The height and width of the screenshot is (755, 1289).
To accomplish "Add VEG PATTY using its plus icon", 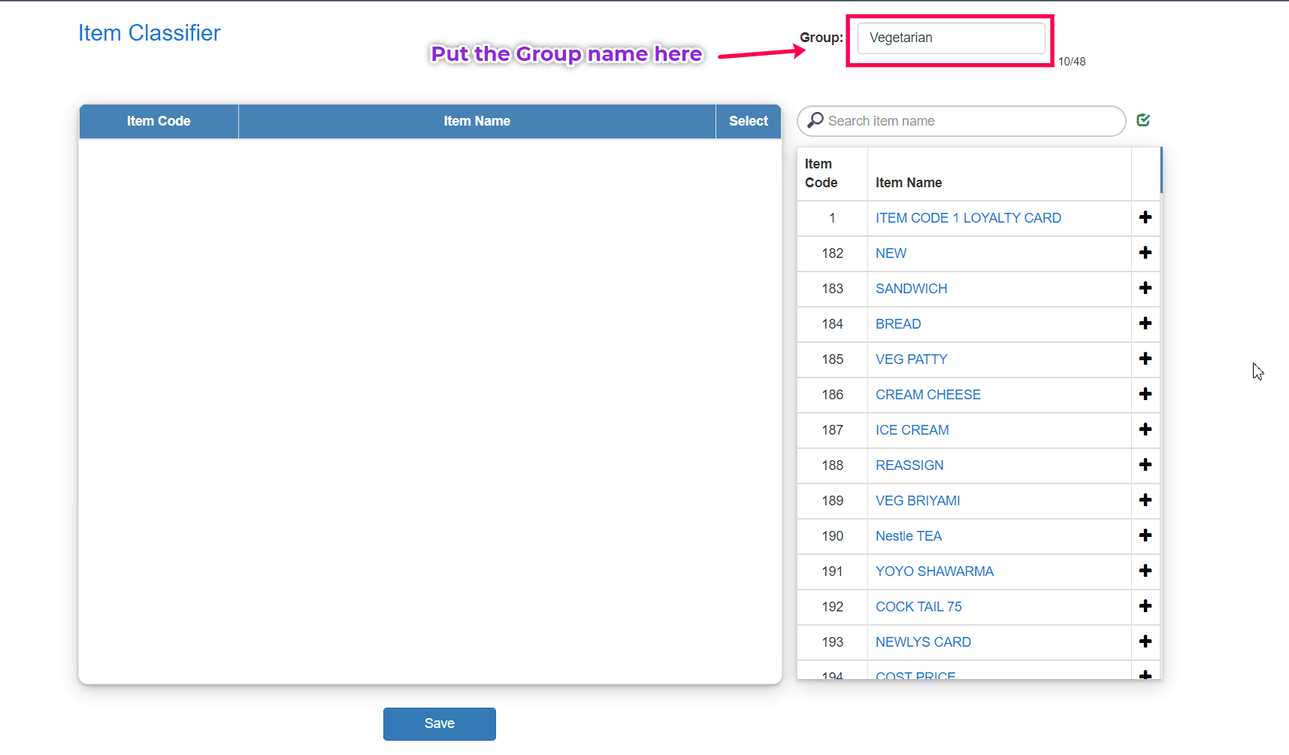I will (1145, 359).
